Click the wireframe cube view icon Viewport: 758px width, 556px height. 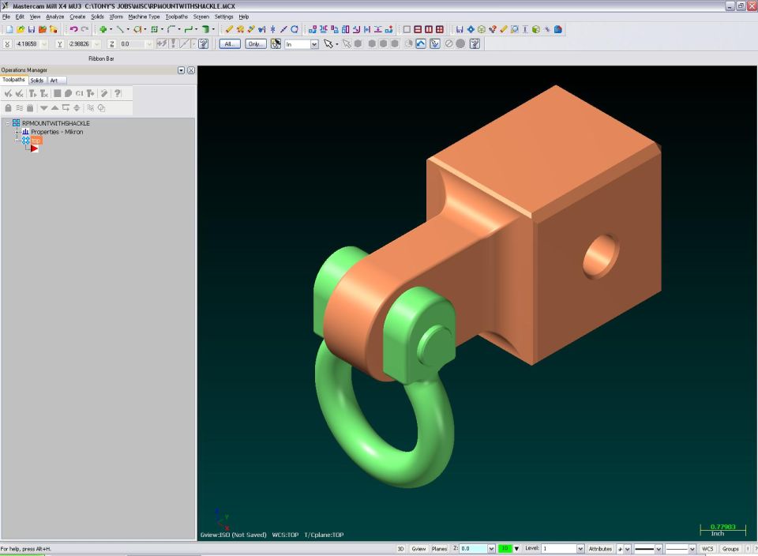click(x=481, y=29)
